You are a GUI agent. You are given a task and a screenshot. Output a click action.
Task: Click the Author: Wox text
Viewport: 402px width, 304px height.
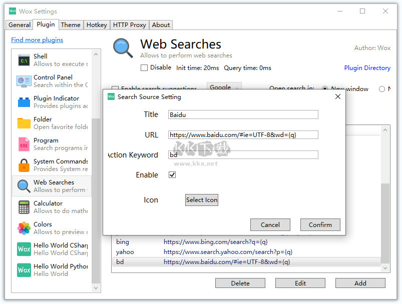coord(372,48)
